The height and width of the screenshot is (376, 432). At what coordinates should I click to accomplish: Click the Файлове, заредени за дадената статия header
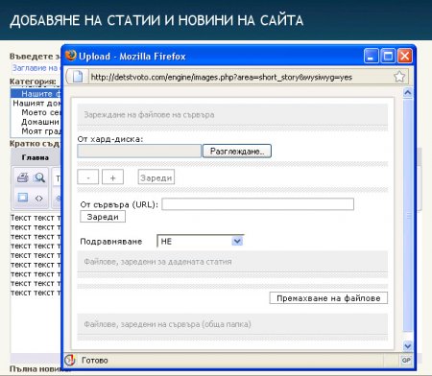tap(232, 262)
